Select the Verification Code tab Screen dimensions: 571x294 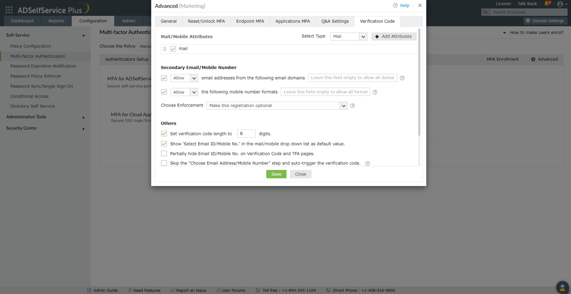(377, 21)
